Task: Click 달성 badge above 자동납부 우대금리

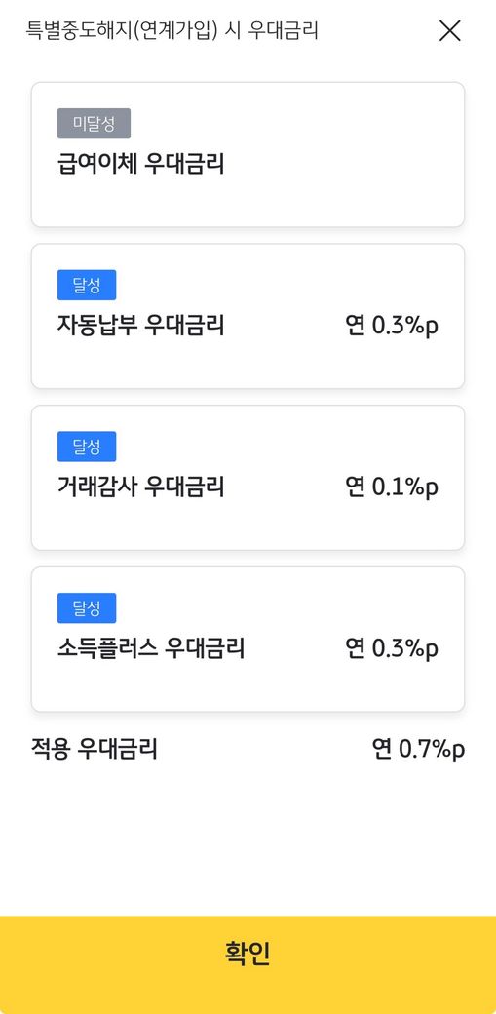Action: point(87,285)
